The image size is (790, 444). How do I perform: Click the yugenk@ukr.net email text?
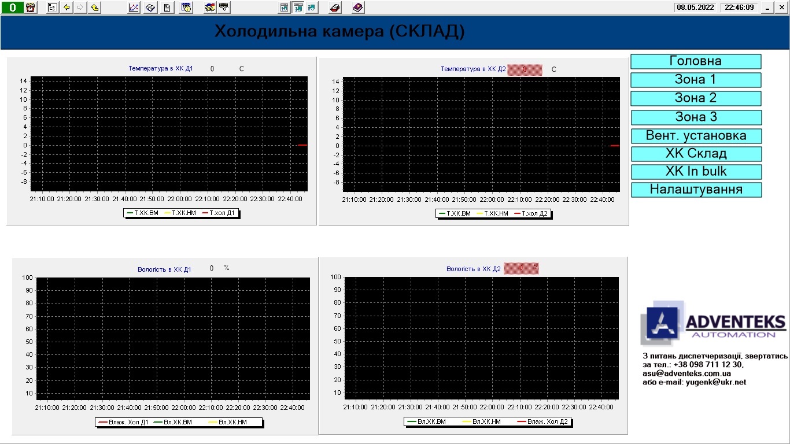tap(716, 382)
